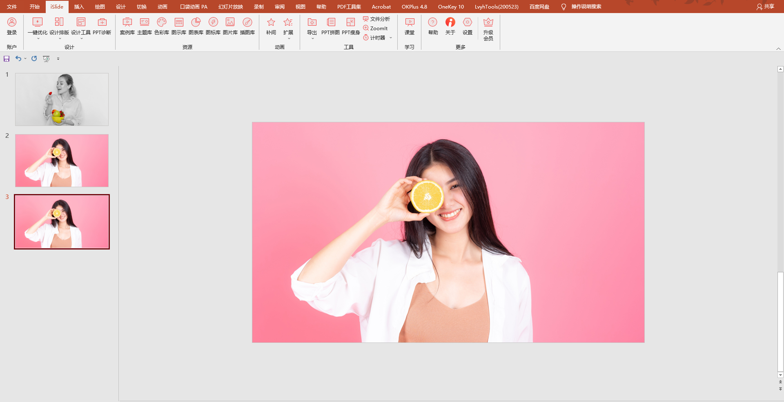Open the 色彩库 color library
Image resolution: width=784 pixels, height=402 pixels.
pos(162,26)
